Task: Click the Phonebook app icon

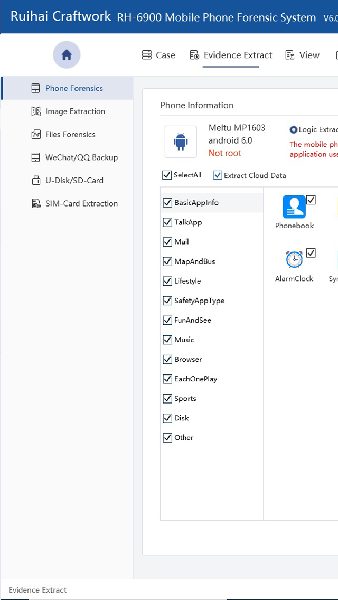Action: pos(294,207)
